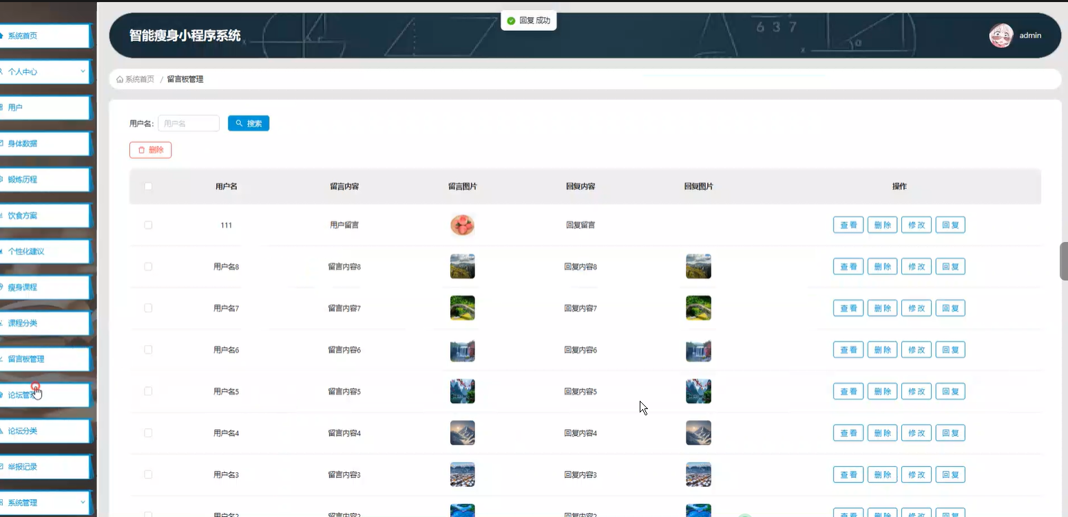This screenshot has height=517, width=1068.
Task: Open 举报记录 sidebar item
Action: pos(45,466)
